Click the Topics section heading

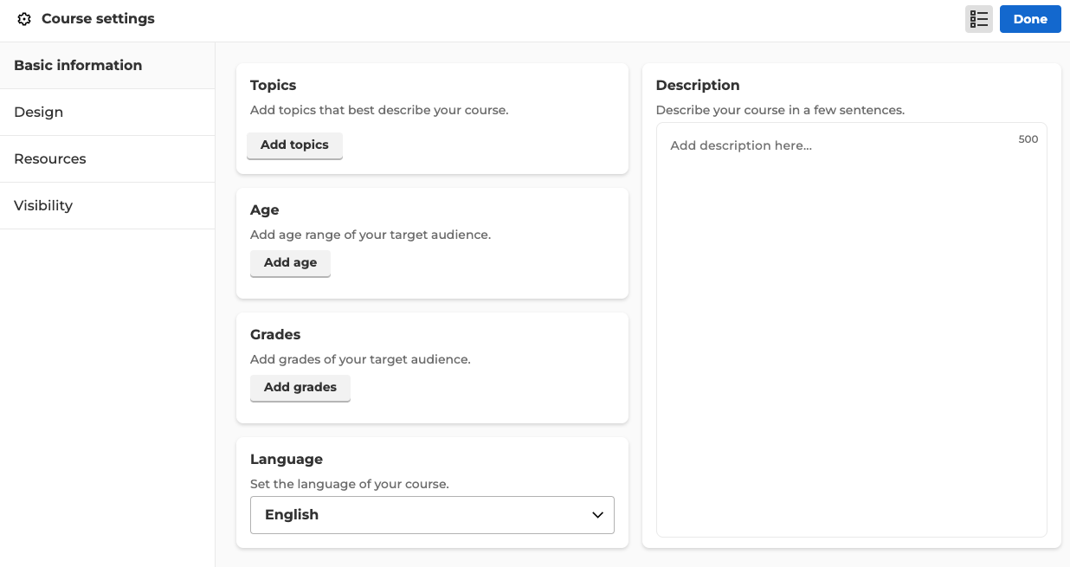tap(274, 85)
